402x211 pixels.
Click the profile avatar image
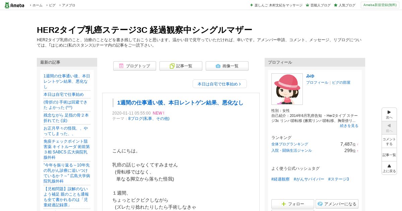[287, 89]
